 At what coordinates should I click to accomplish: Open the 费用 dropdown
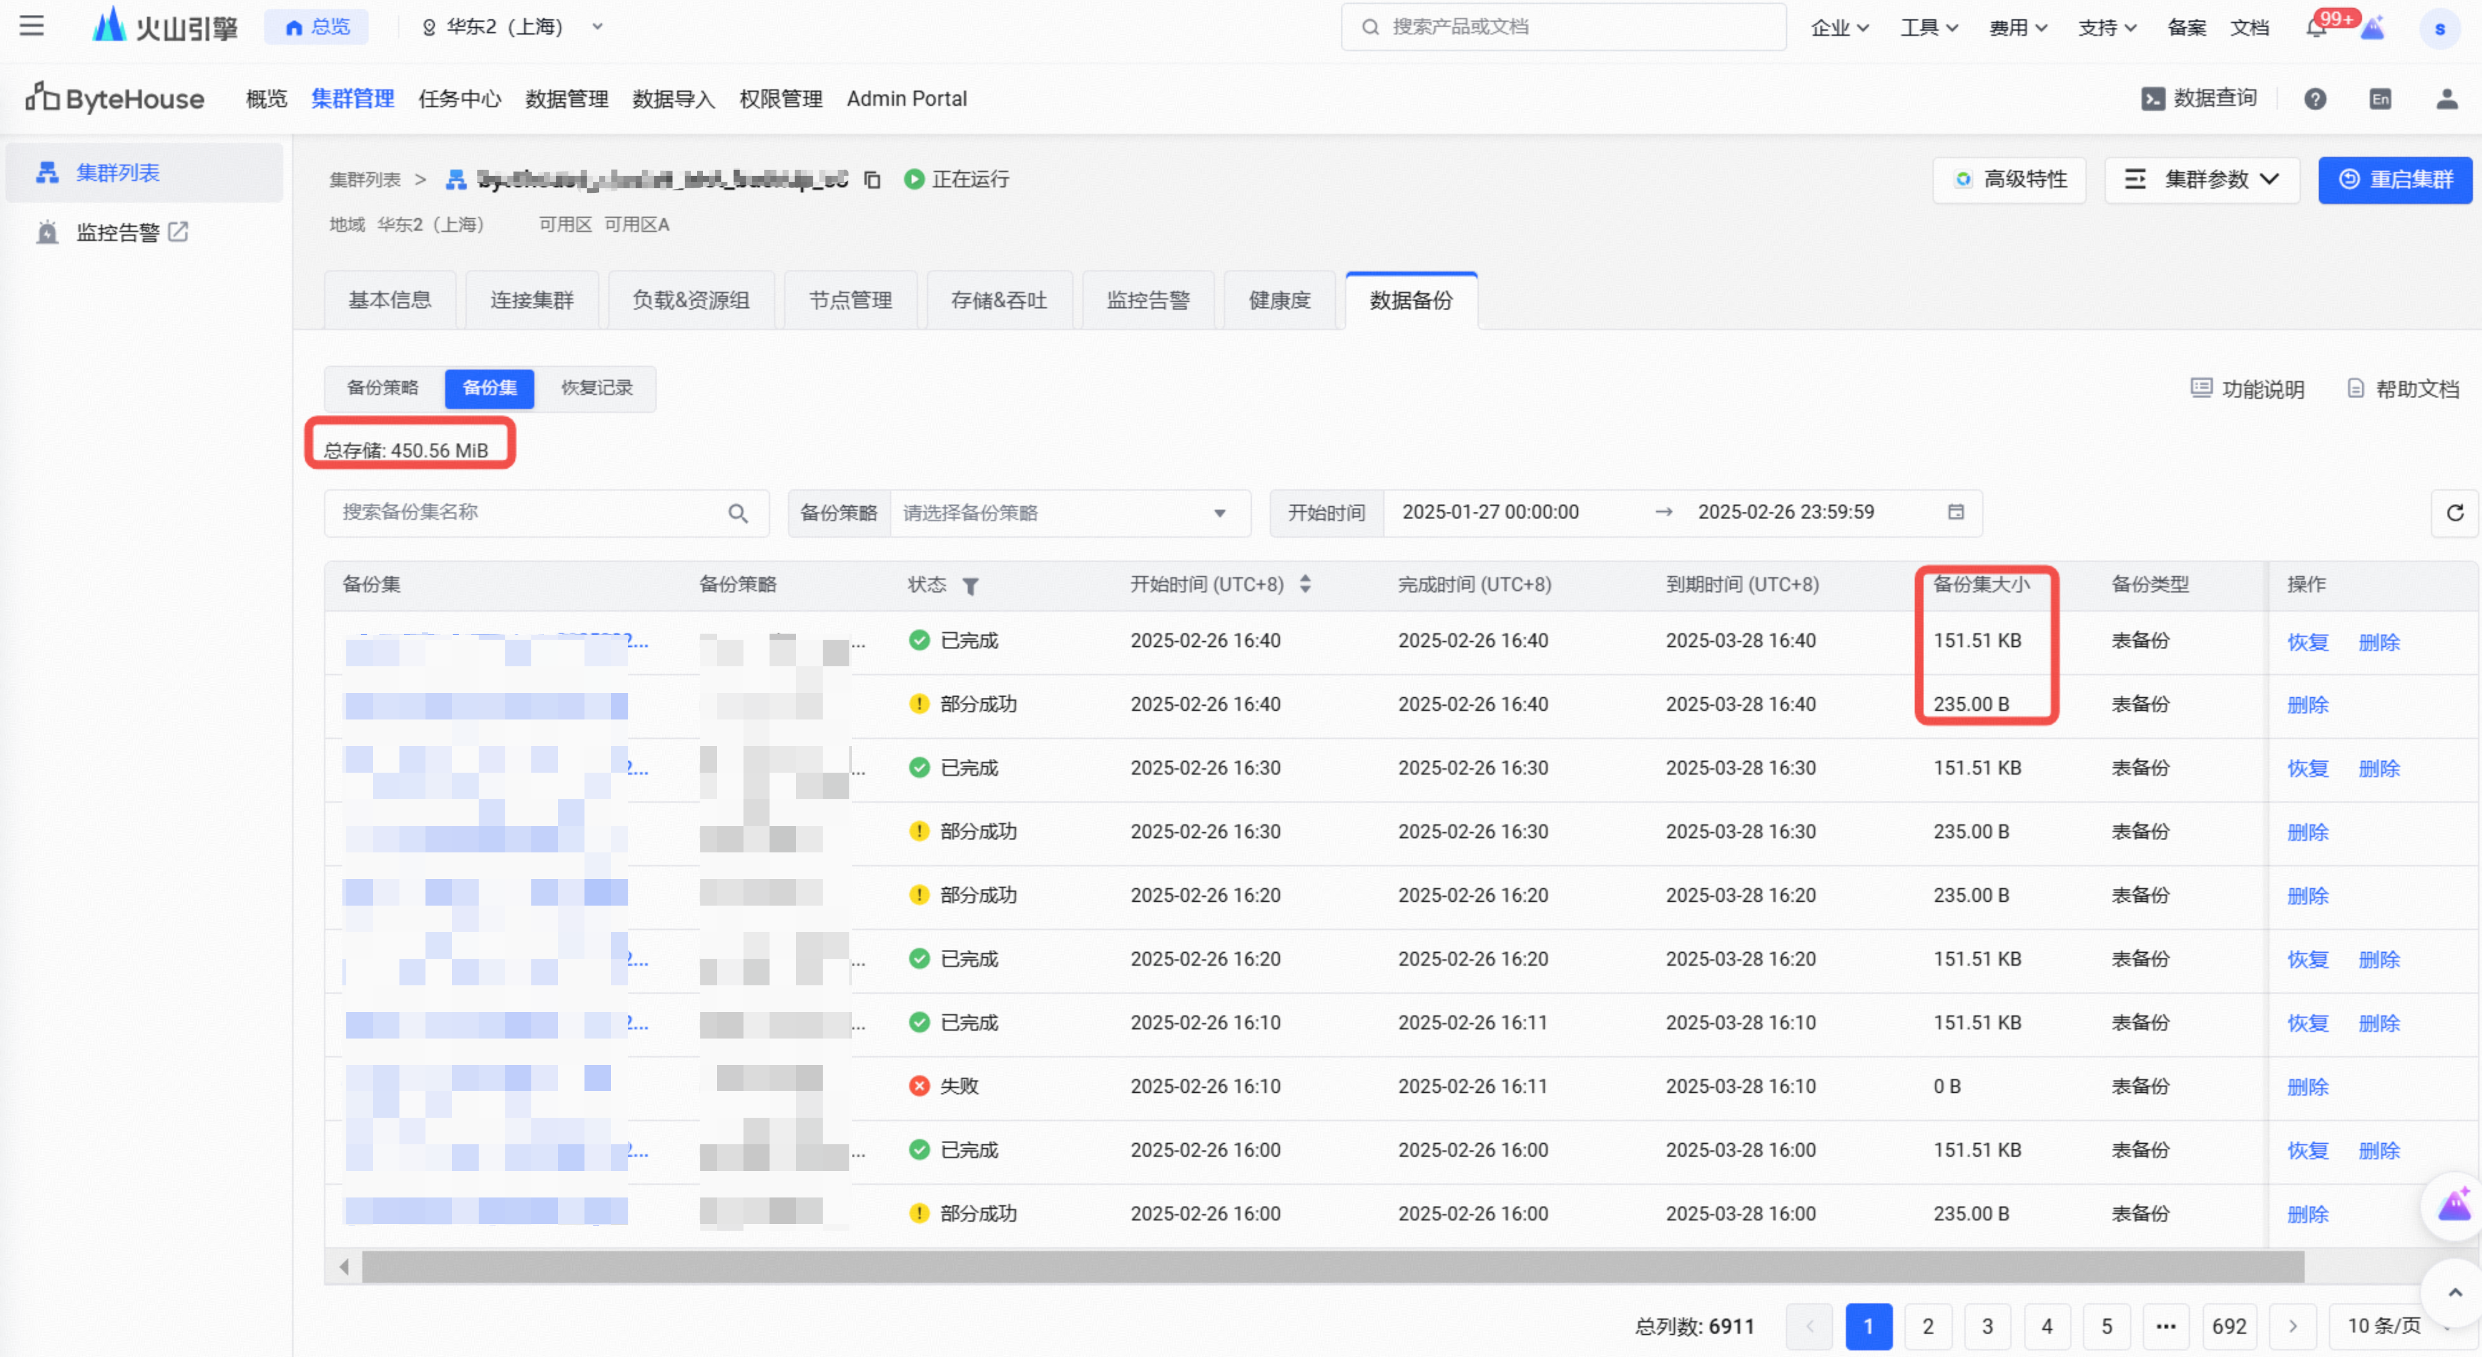(x=2018, y=28)
